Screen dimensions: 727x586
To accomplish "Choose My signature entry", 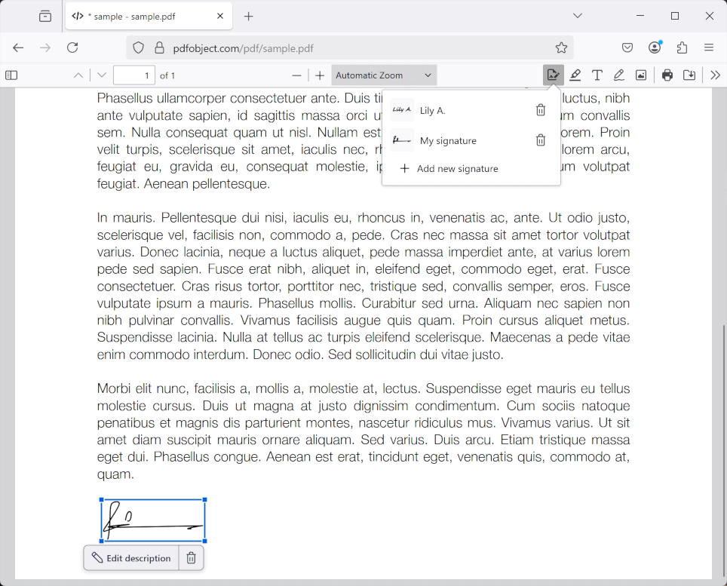I will pyautogui.click(x=458, y=140).
